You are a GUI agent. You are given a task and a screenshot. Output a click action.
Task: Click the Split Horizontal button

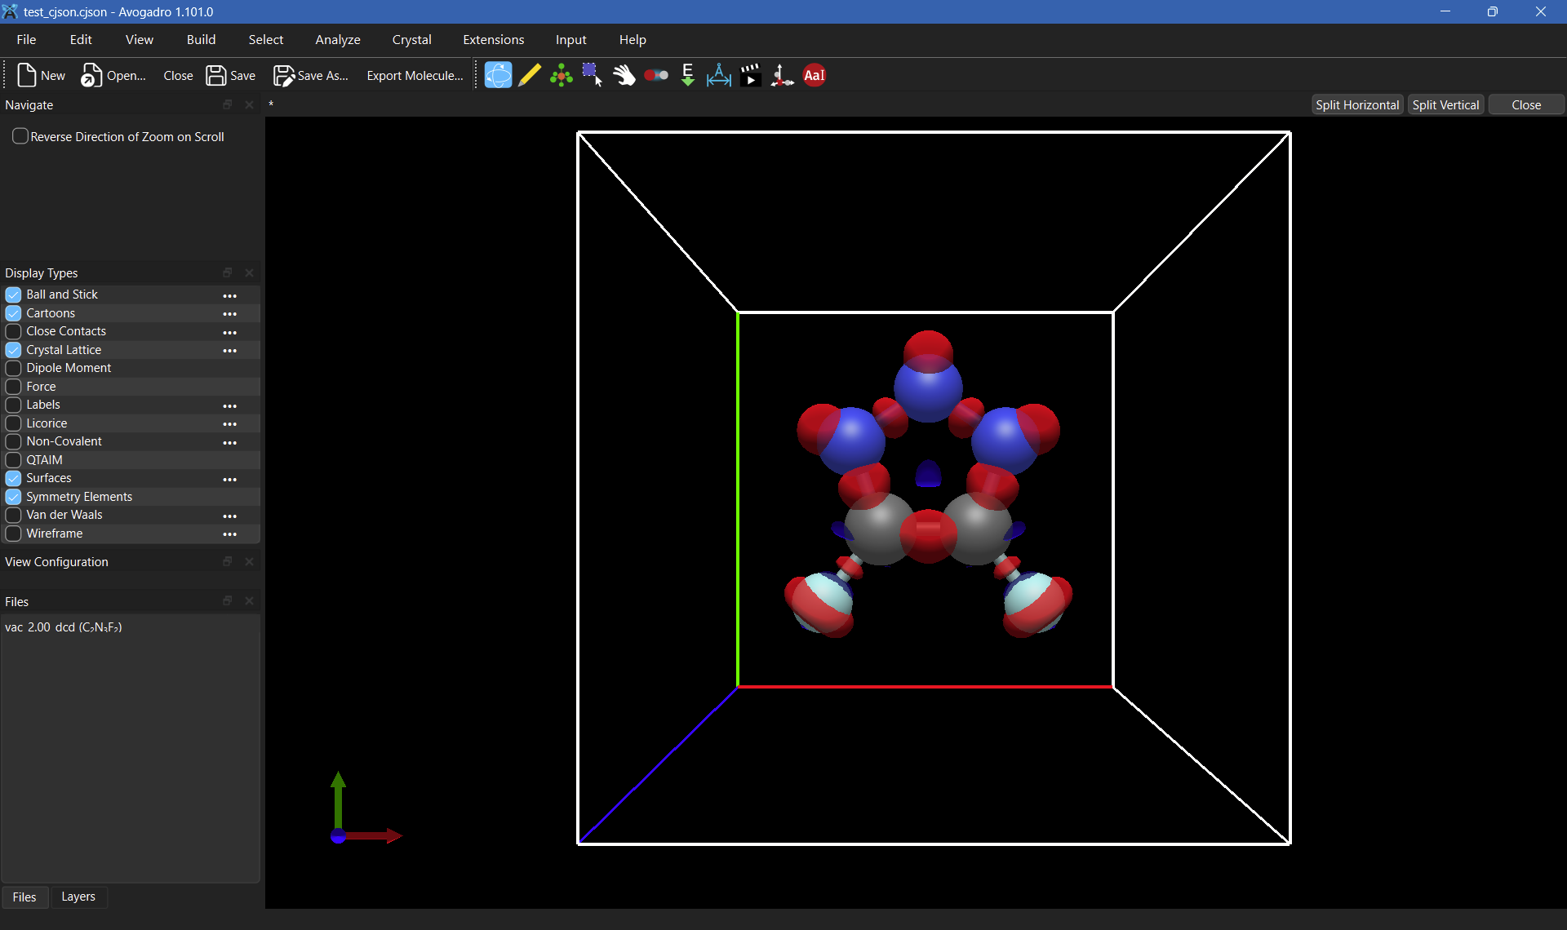click(x=1356, y=104)
